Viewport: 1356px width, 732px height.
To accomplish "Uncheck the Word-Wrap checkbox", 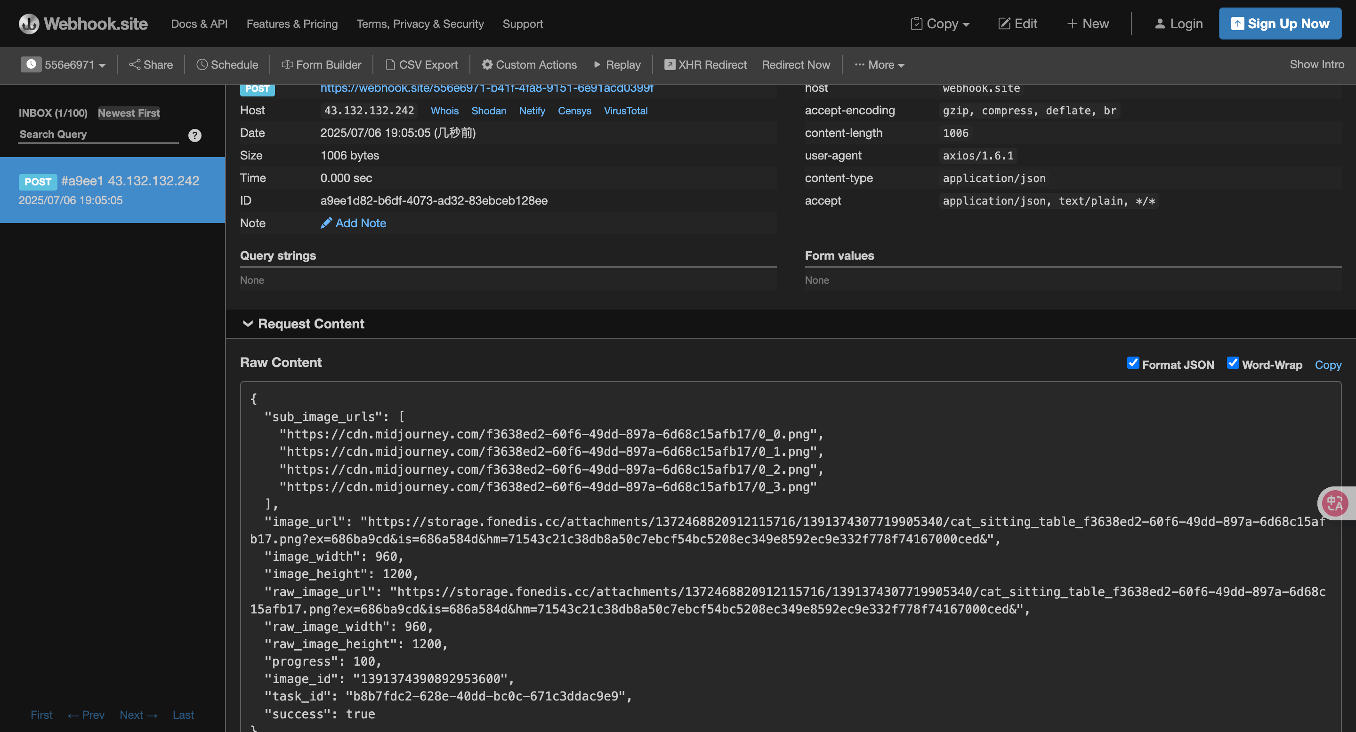I will [1233, 363].
